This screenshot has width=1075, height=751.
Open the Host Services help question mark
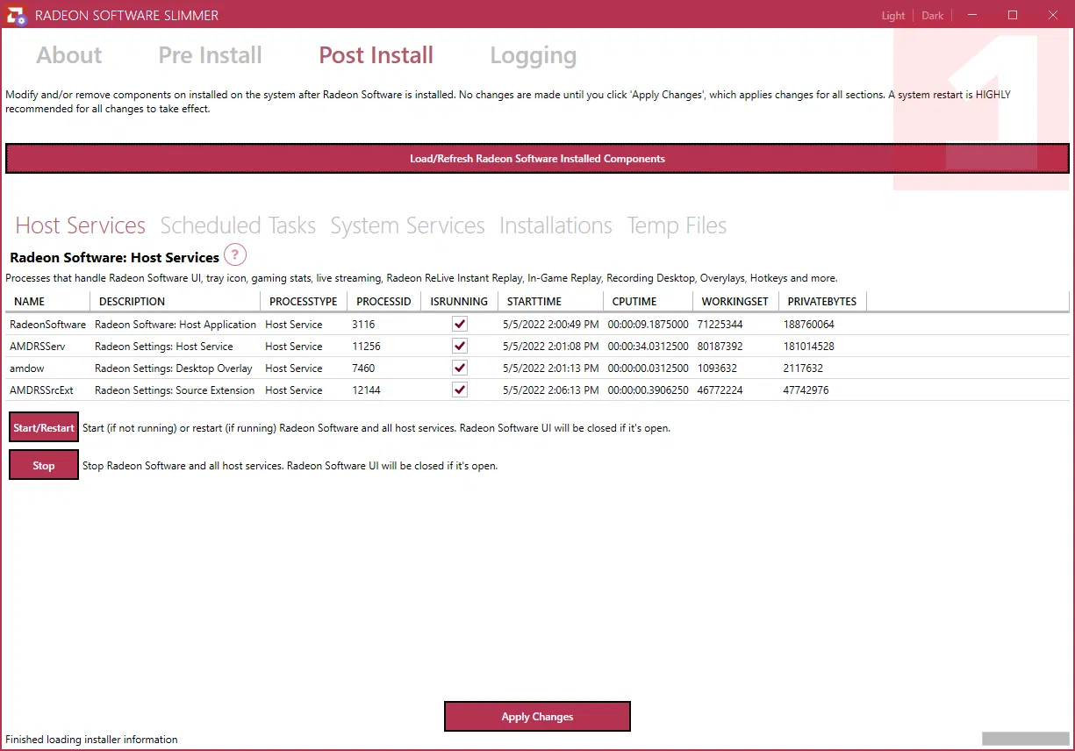[235, 255]
